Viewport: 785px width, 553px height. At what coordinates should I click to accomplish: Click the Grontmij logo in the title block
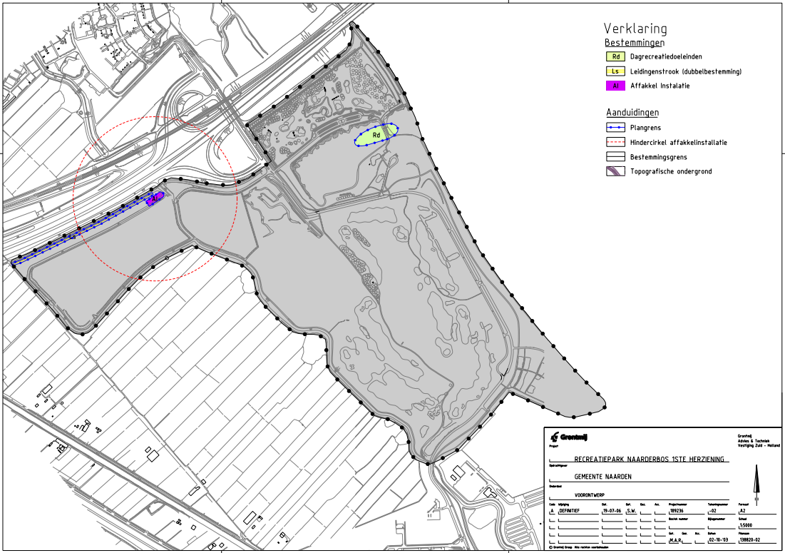point(569,437)
